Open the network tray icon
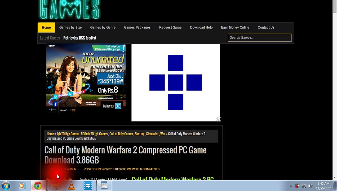This screenshot has width=337, height=191. (304, 186)
